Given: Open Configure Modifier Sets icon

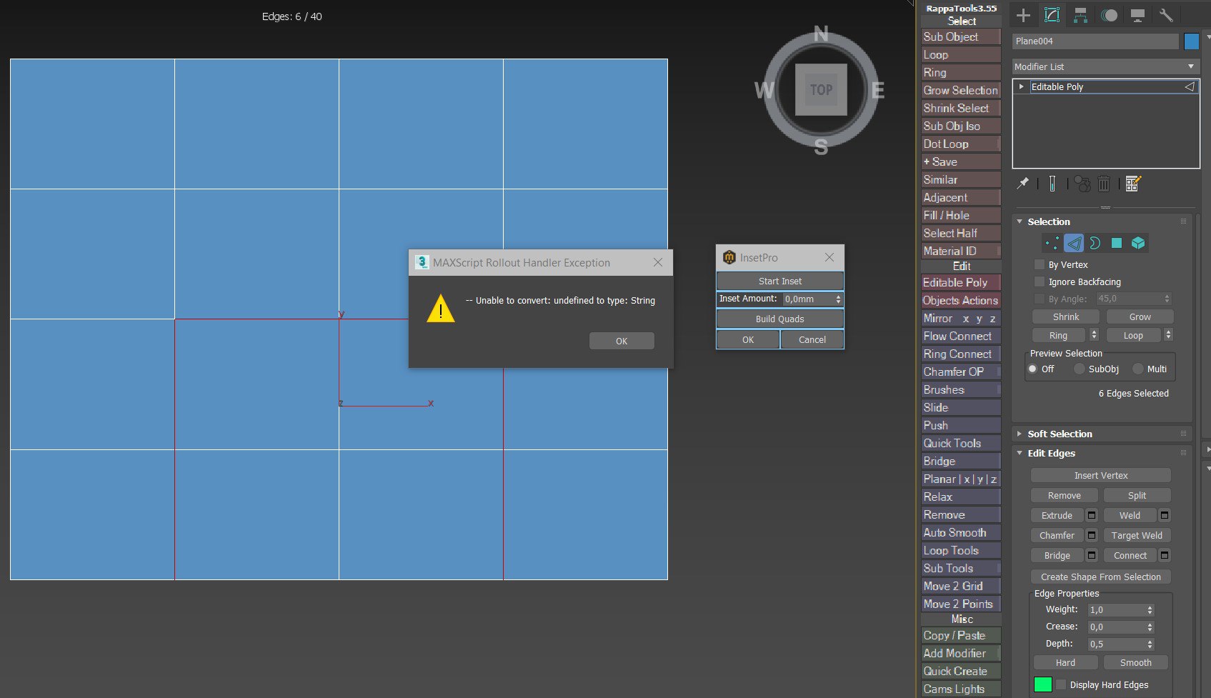Looking at the screenshot, I should (x=1134, y=184).
